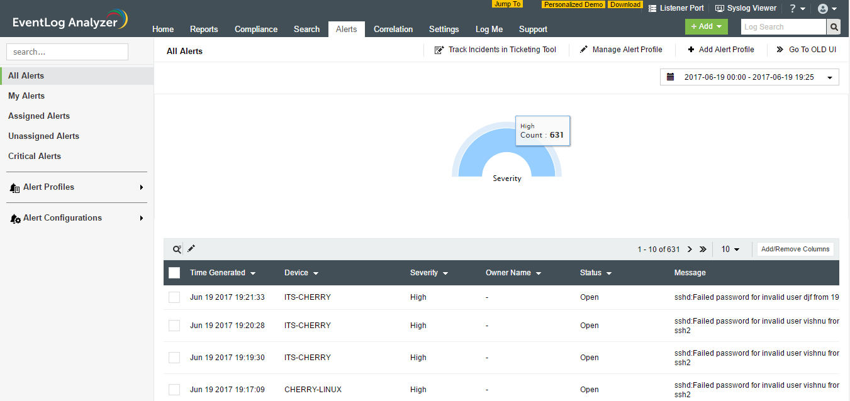Click the CHERRY-LINUX device cell
The height and width of the screenshot is (401, 850).
[x=313, y=390]
